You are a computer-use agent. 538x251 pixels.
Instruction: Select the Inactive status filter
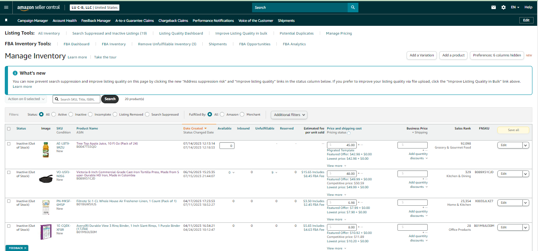point(71,114)
